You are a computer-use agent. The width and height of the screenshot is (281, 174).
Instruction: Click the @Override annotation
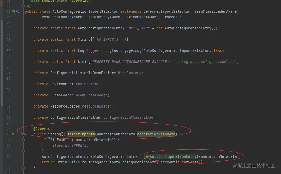(43, 129)
